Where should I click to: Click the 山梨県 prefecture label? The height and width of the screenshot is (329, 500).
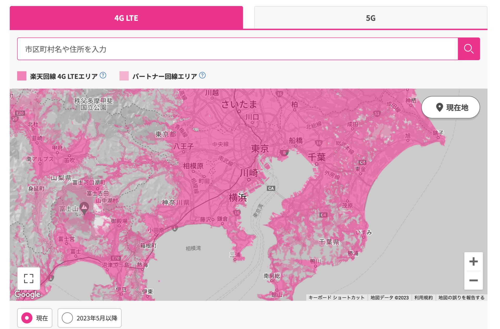point(61,178)
